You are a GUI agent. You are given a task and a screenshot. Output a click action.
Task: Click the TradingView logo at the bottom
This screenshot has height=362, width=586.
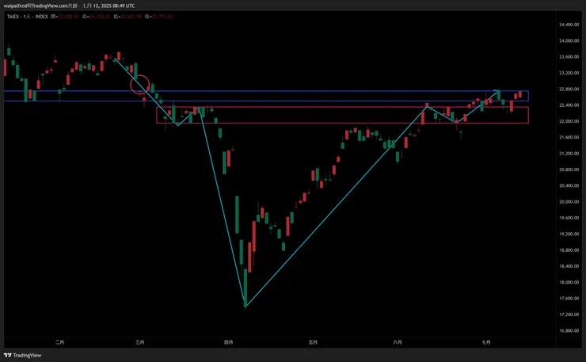[22, 356]
